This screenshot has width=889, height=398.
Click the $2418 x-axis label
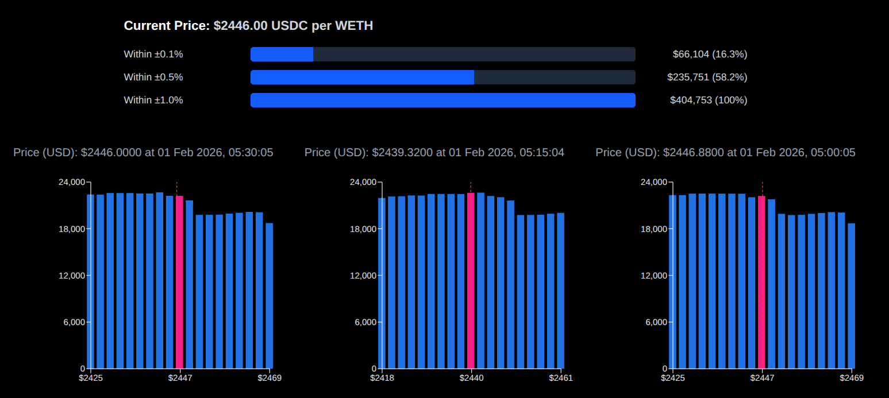pyautogui.click(x=382, y=378)
